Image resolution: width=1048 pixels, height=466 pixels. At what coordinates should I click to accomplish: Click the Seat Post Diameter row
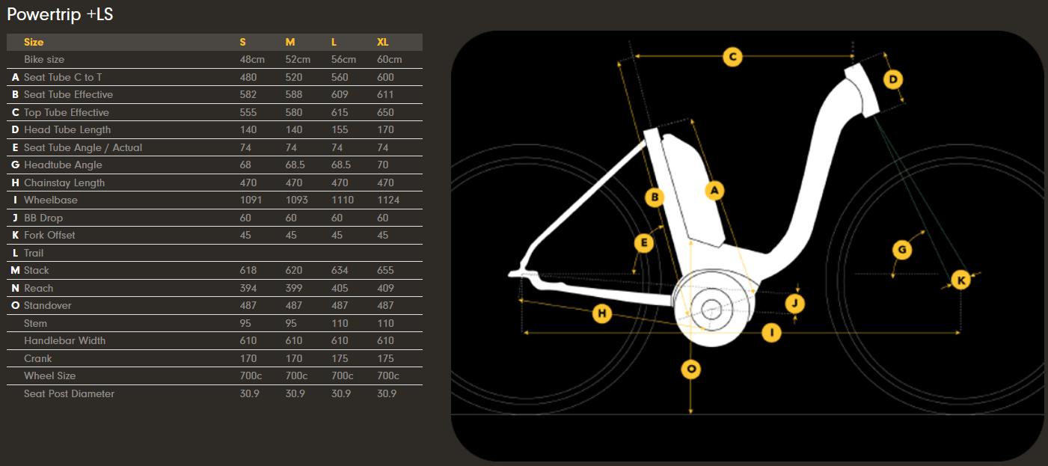[69, 393]
